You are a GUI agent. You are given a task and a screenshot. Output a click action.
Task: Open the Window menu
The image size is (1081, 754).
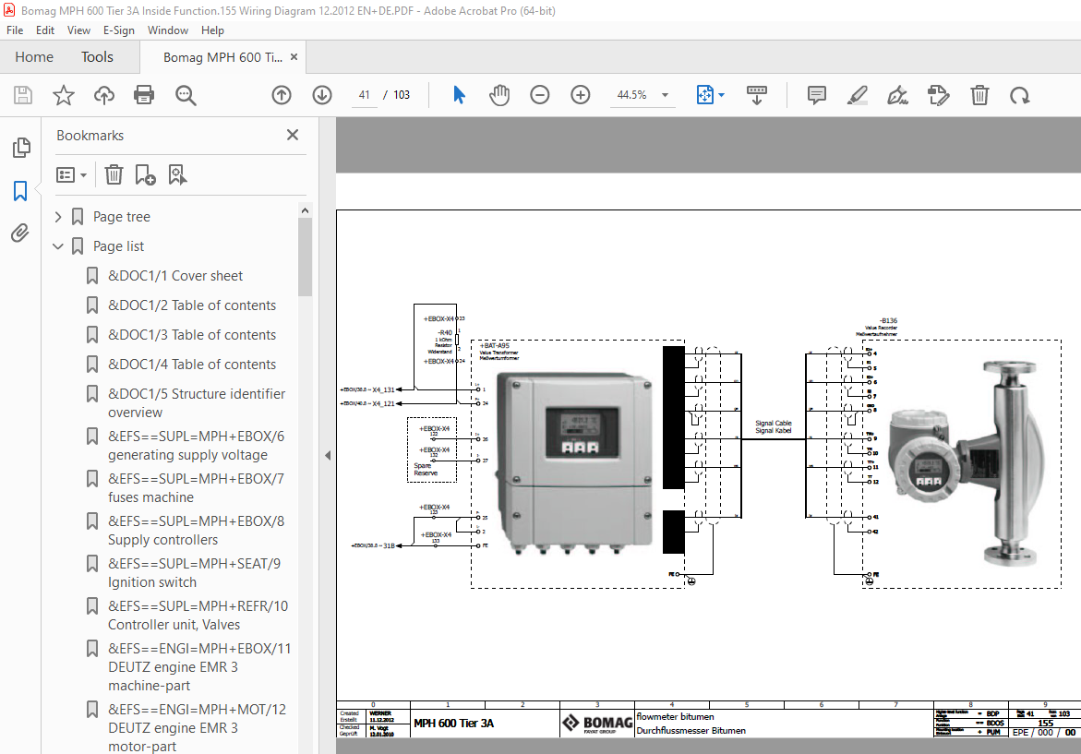click(x=167, y=30)
